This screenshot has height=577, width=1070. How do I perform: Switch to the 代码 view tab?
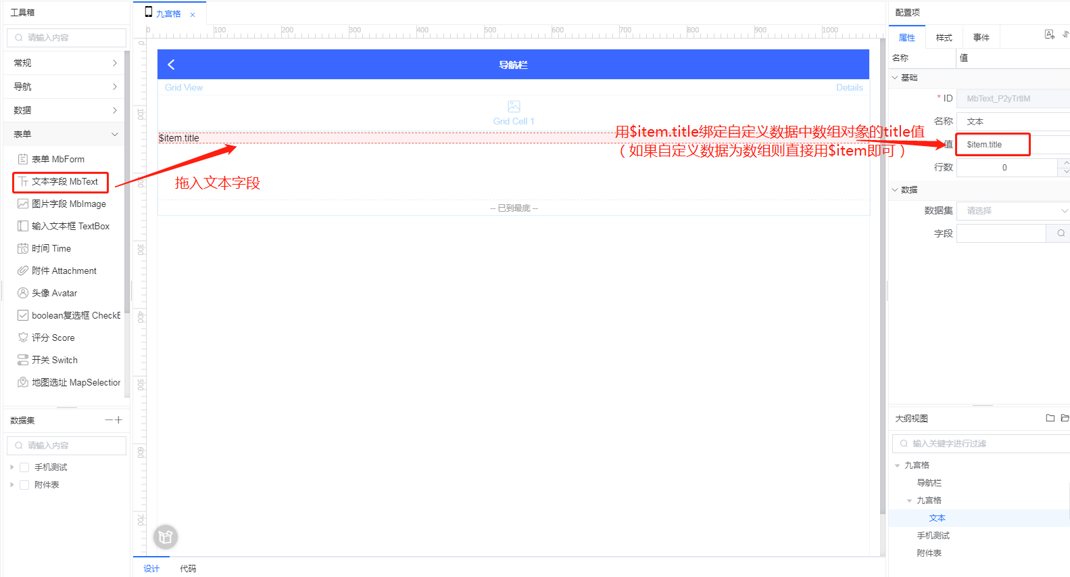[188, 568]
